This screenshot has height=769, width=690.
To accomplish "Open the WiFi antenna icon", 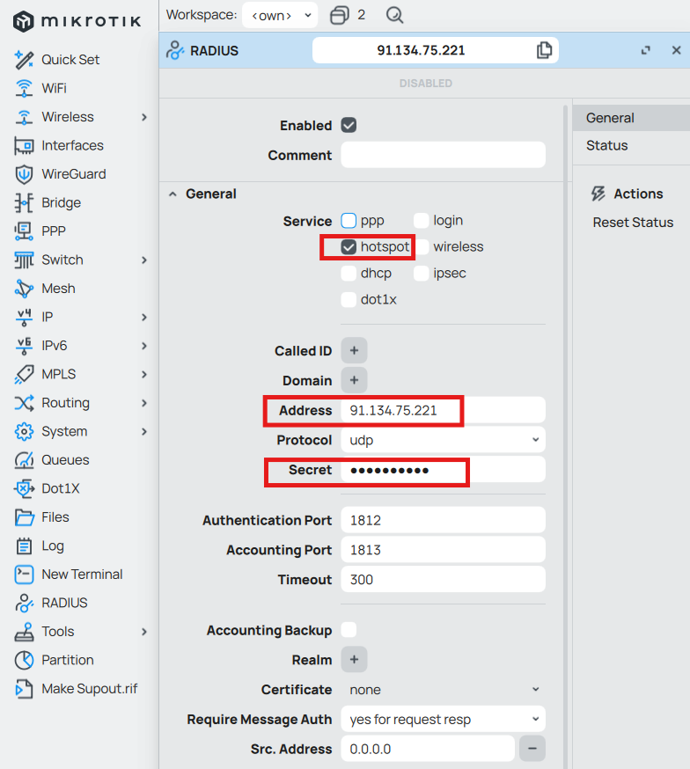I will 24,88.
